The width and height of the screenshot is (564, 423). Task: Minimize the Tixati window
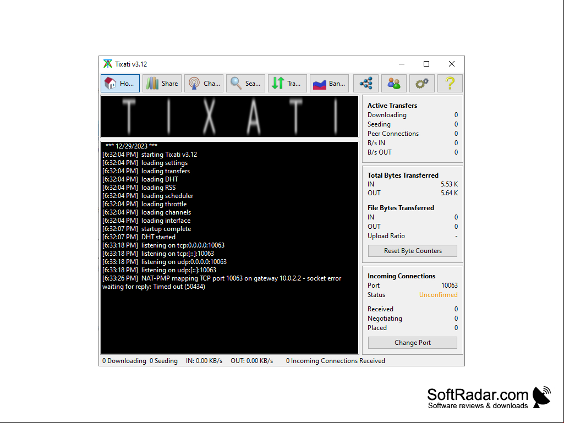402,64
